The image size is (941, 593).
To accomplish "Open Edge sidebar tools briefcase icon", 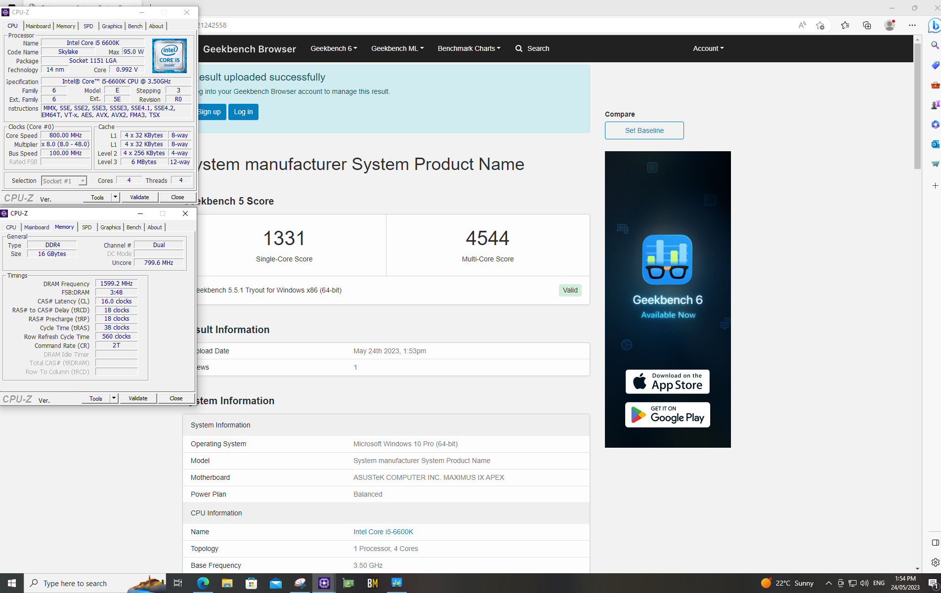I will click(935, 85).
